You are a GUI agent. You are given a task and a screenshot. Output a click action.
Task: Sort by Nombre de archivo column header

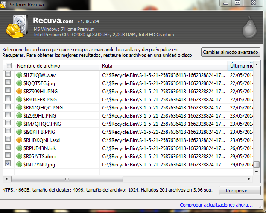[57, 65]
